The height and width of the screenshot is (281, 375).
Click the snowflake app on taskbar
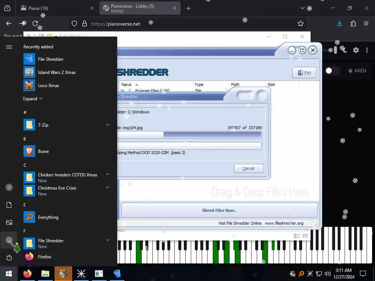coord(81,274)
